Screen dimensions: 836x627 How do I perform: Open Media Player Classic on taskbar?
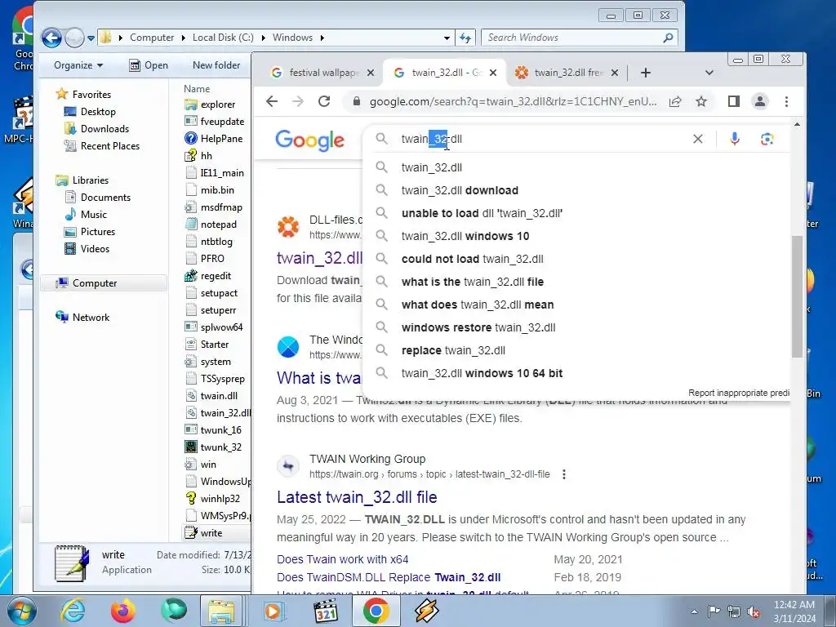pos(326,611)
